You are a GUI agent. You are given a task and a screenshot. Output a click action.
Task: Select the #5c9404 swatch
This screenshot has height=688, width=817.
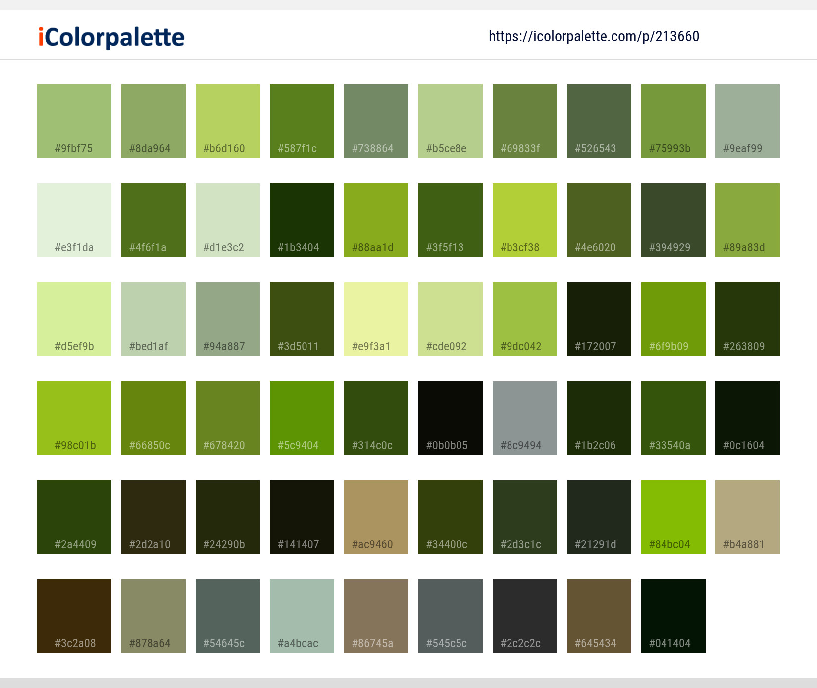pyautogui.click(x=302, y=418)
